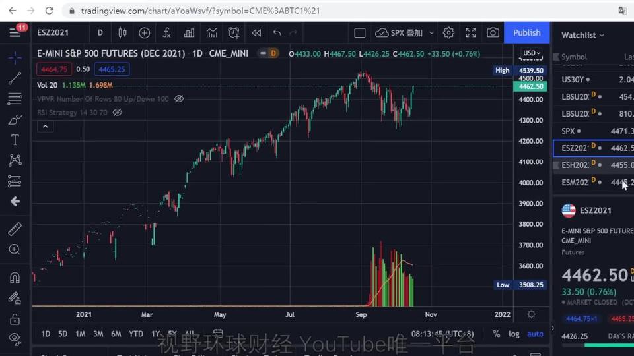
Task: Click the back arrow icon in the left toolbar
Action: 15,202
